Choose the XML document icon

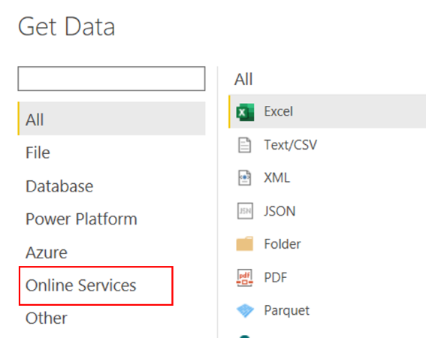click(244, 178)
